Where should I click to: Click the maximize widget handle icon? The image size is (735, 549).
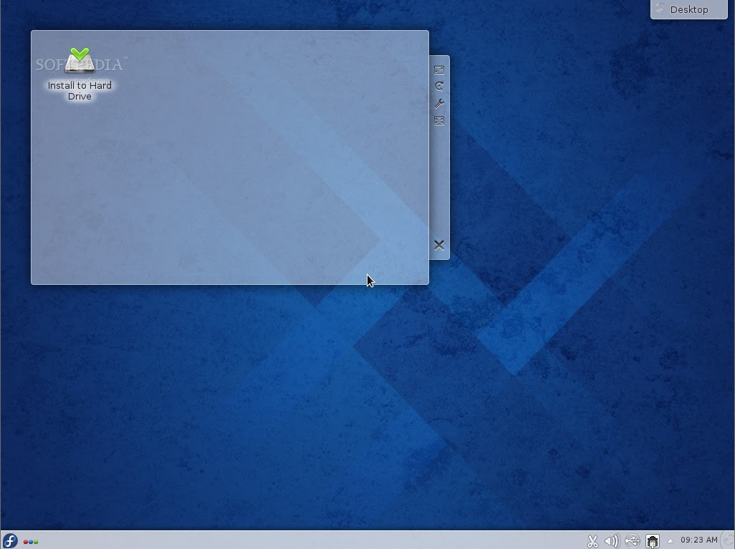[x=438, y=121]
